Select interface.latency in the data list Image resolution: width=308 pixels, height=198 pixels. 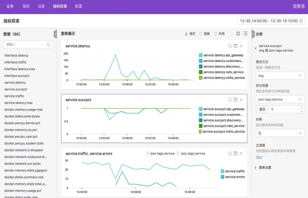(x=16, y=55)
